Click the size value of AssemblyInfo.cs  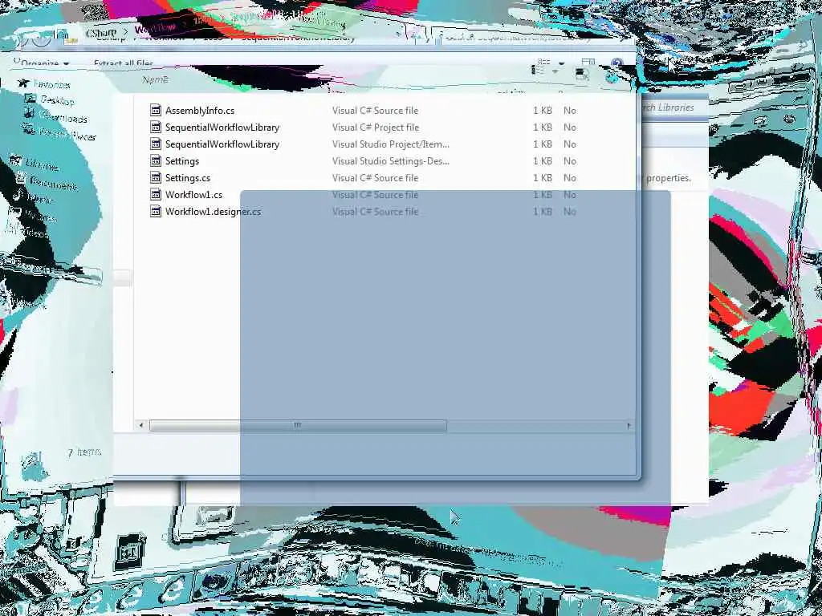pyautogui.click(x=543, y=111)
